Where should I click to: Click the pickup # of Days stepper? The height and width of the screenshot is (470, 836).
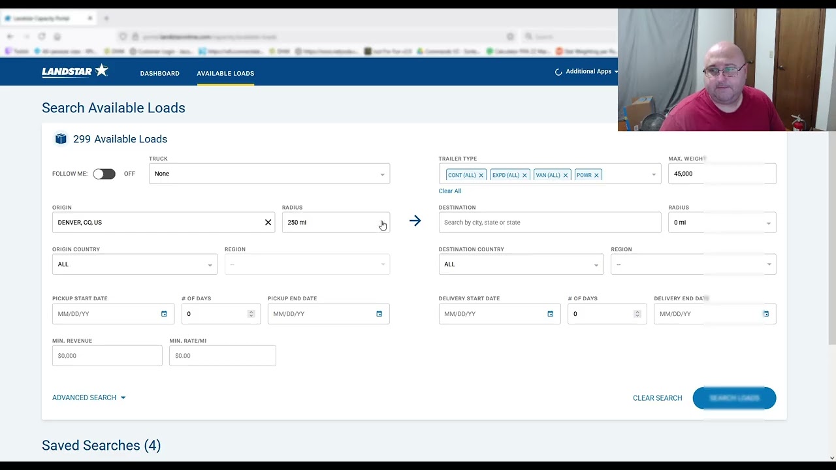click(251, 314)
